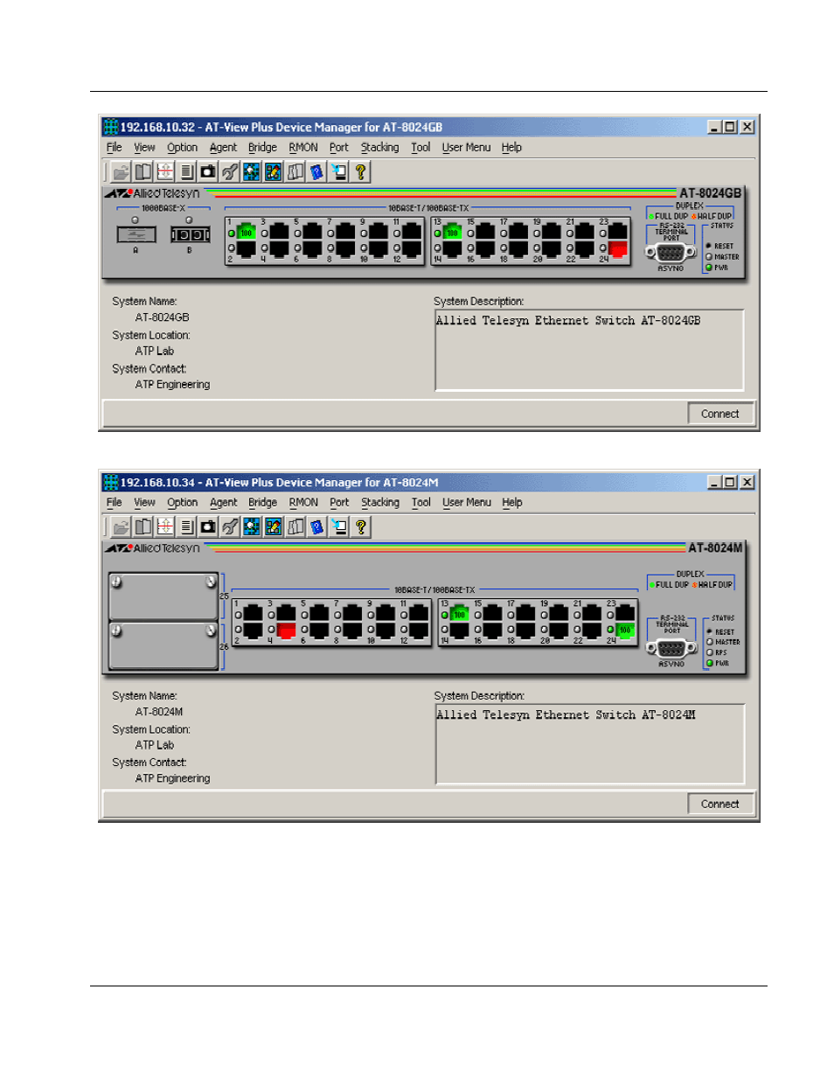Click the blue grid pencil icon in AT-8024GB toolbar
This screenshot has height=1080, width=834.
[x=273, y=172]
